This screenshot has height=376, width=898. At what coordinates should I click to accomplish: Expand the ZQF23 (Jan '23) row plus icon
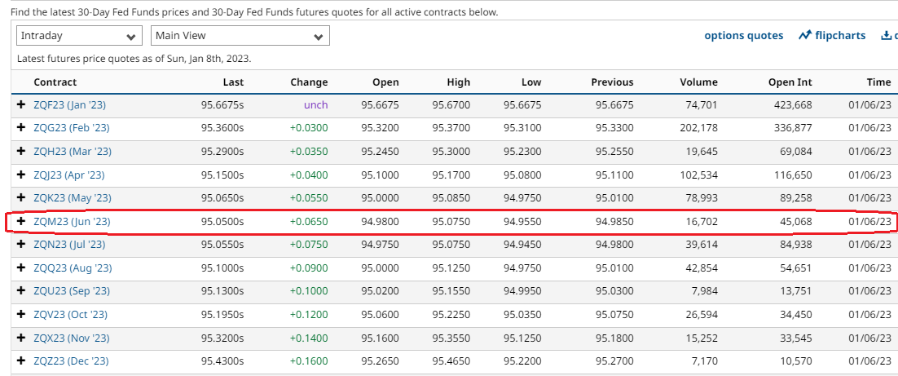[x=21, y=105]
